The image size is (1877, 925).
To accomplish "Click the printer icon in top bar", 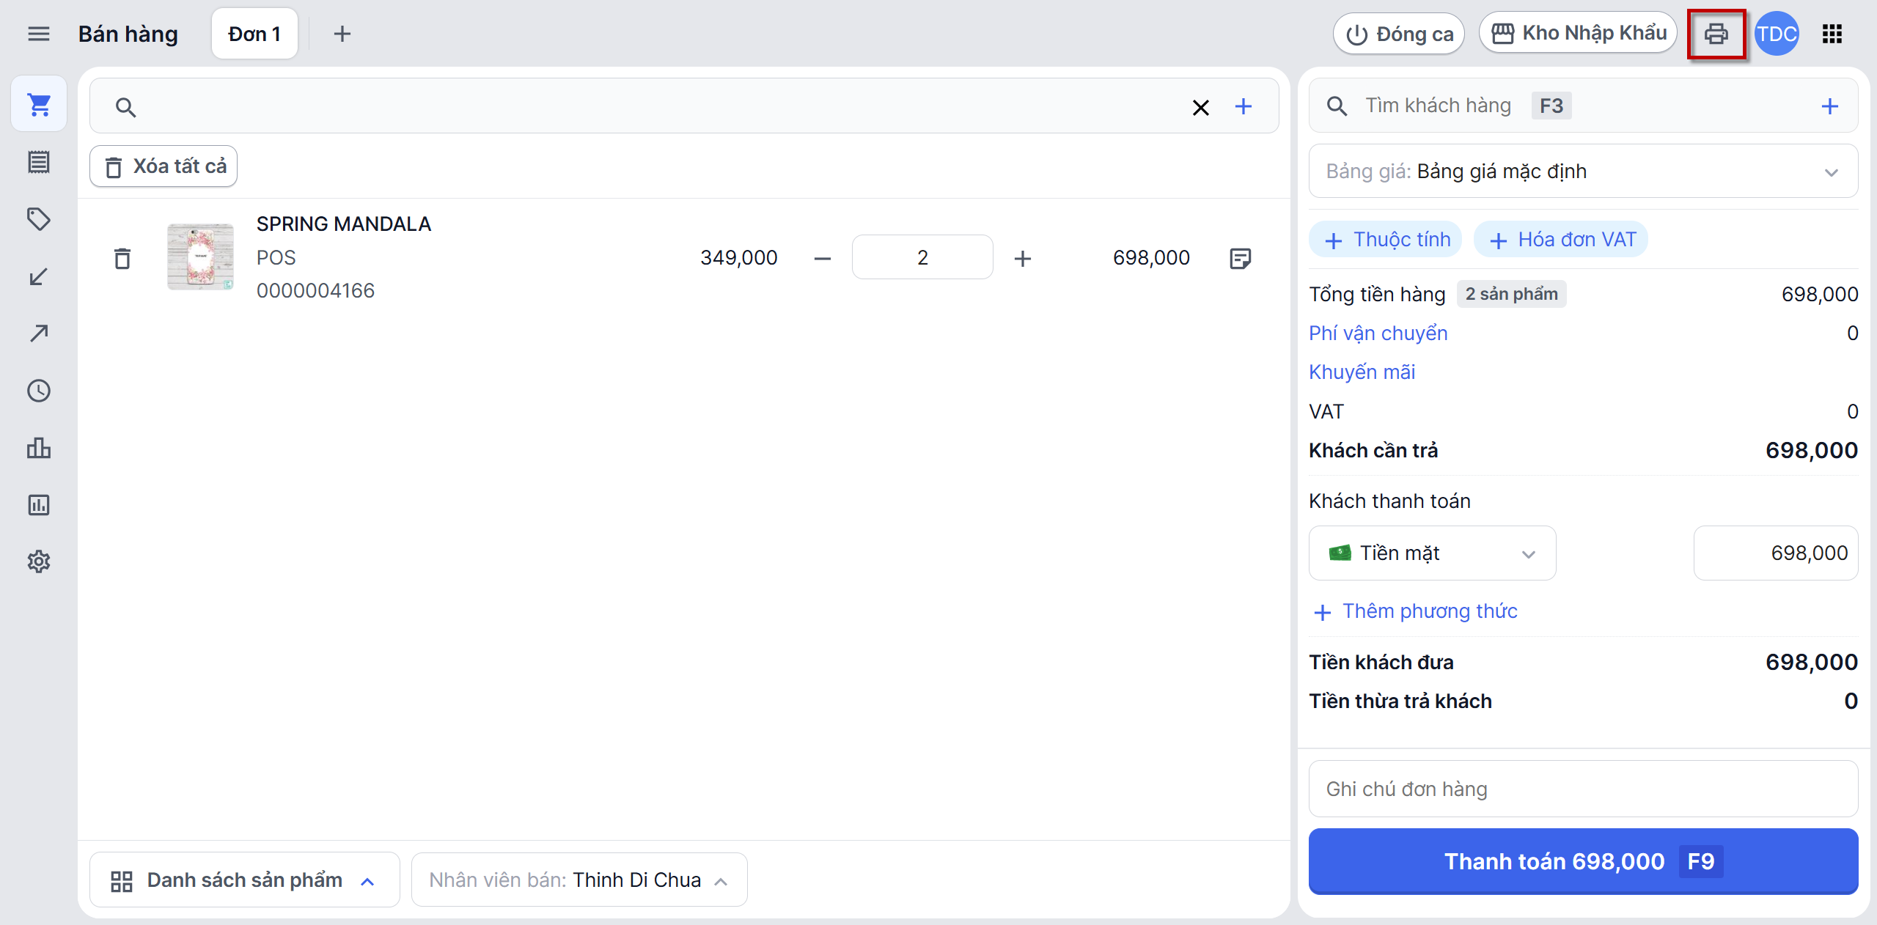I will point(1716,34).
